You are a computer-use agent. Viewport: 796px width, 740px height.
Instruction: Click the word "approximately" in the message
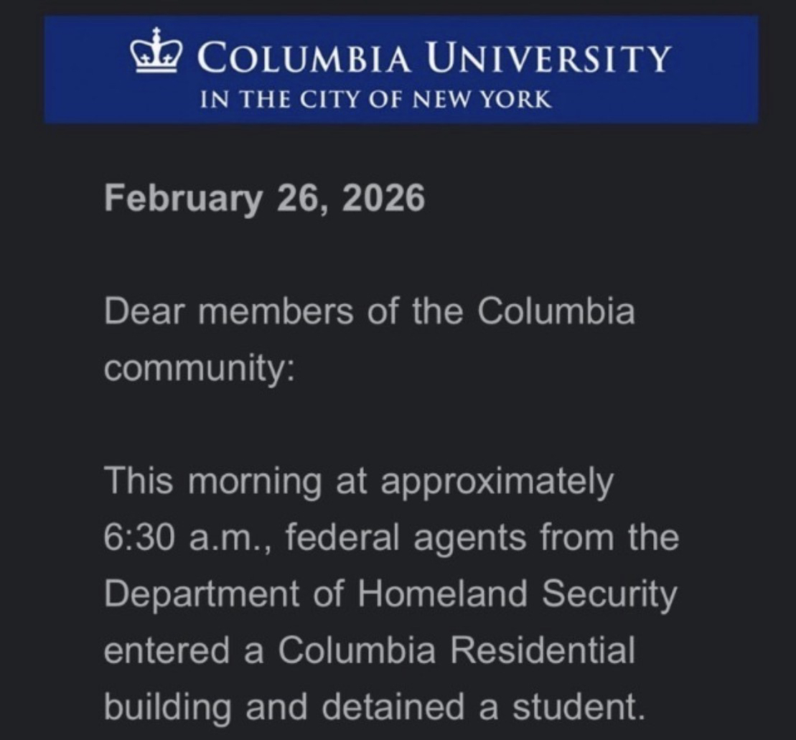coord(497,482)
